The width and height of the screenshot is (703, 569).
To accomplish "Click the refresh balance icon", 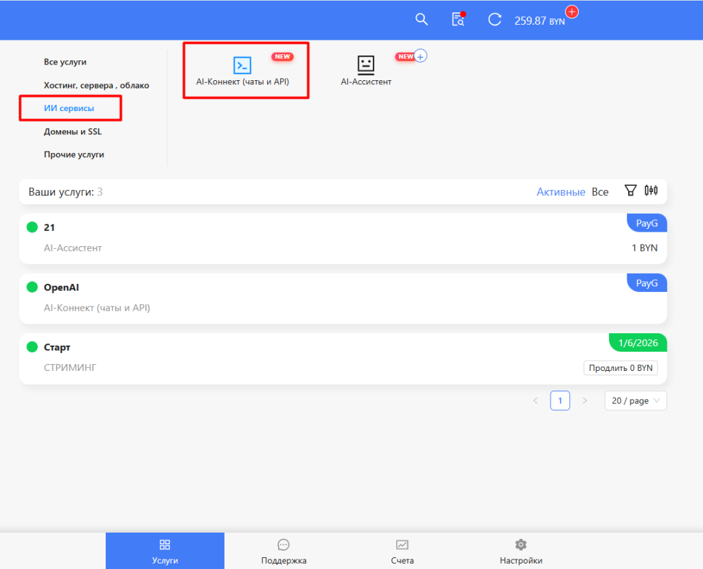I will pos(494,20).
